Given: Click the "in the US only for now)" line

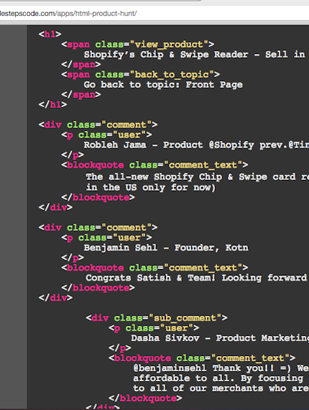Looking at the screenshot, I should (151, 188).
